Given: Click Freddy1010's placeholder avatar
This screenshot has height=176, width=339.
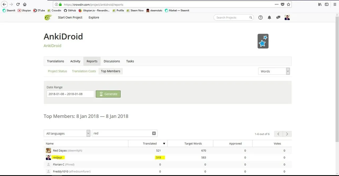Looking at the screenshot, I should coord(48,172).
